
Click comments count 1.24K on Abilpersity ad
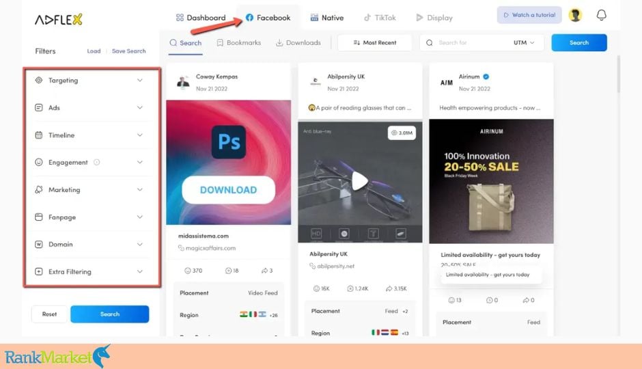pos(357,289)
